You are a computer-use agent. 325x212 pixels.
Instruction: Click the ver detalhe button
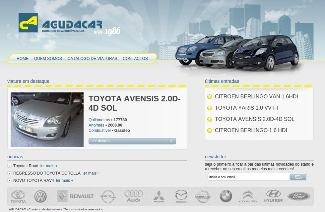pos(132,141)
